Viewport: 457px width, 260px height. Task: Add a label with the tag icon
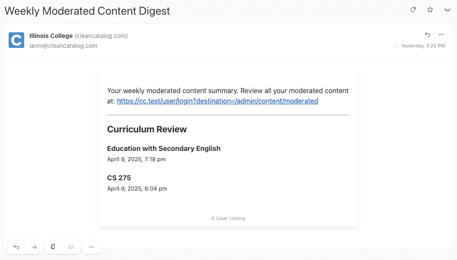click(413, 9)
